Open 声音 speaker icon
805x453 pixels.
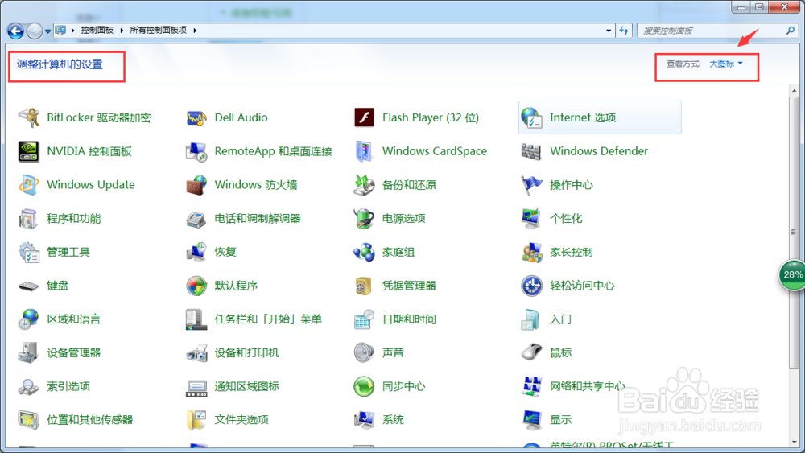[x=364, y=353]
